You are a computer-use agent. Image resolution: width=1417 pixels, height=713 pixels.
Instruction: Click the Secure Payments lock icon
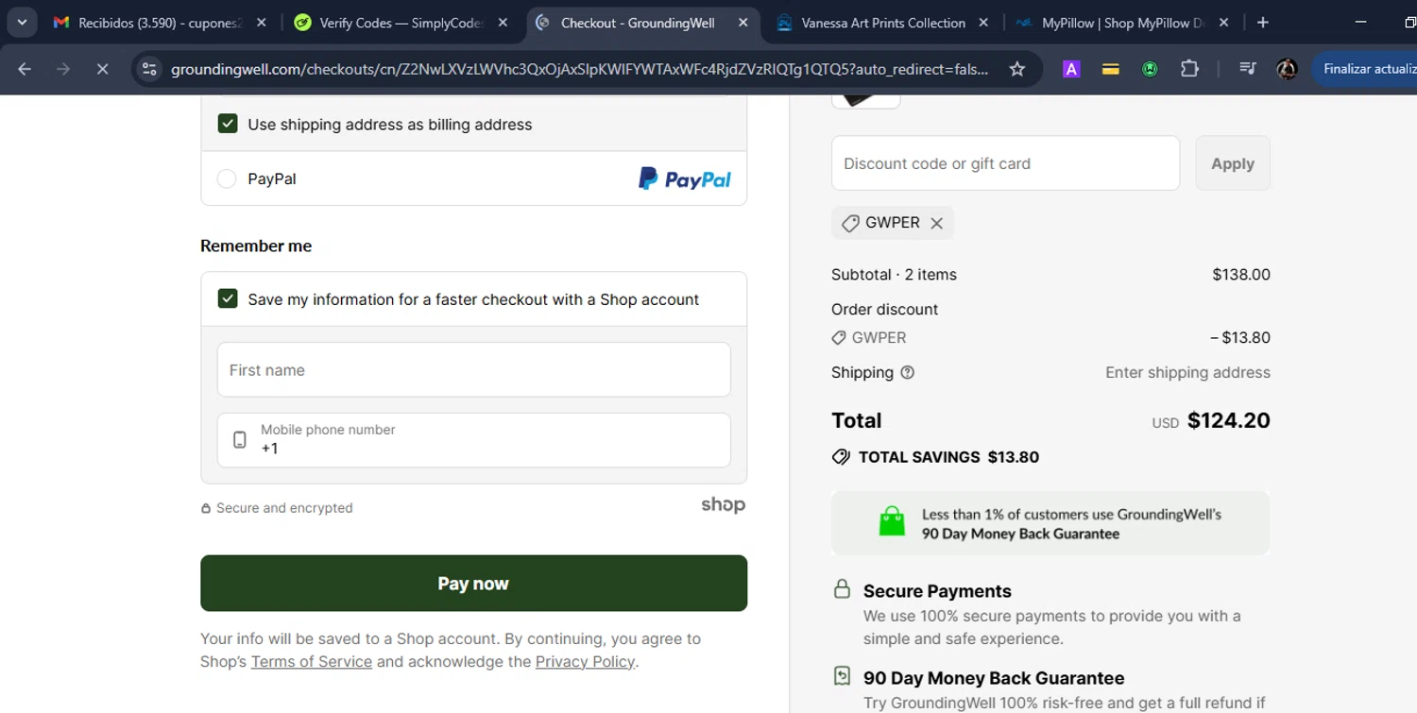[842, 589]
